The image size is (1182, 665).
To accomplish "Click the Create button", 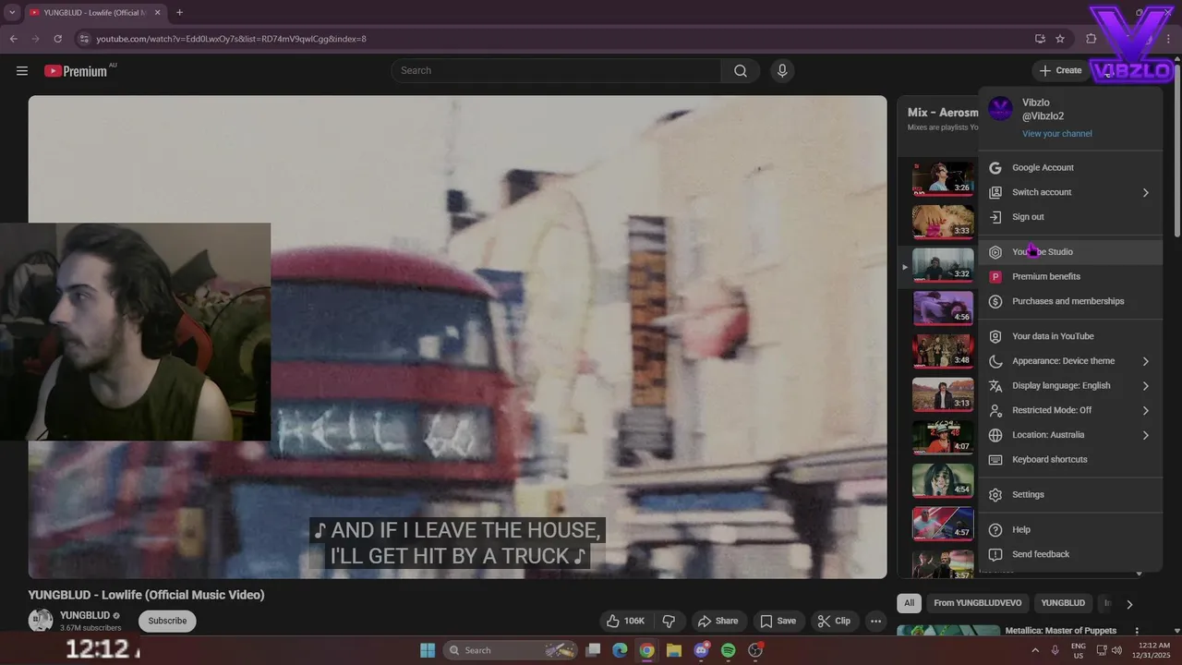I will click(1060, 70).
